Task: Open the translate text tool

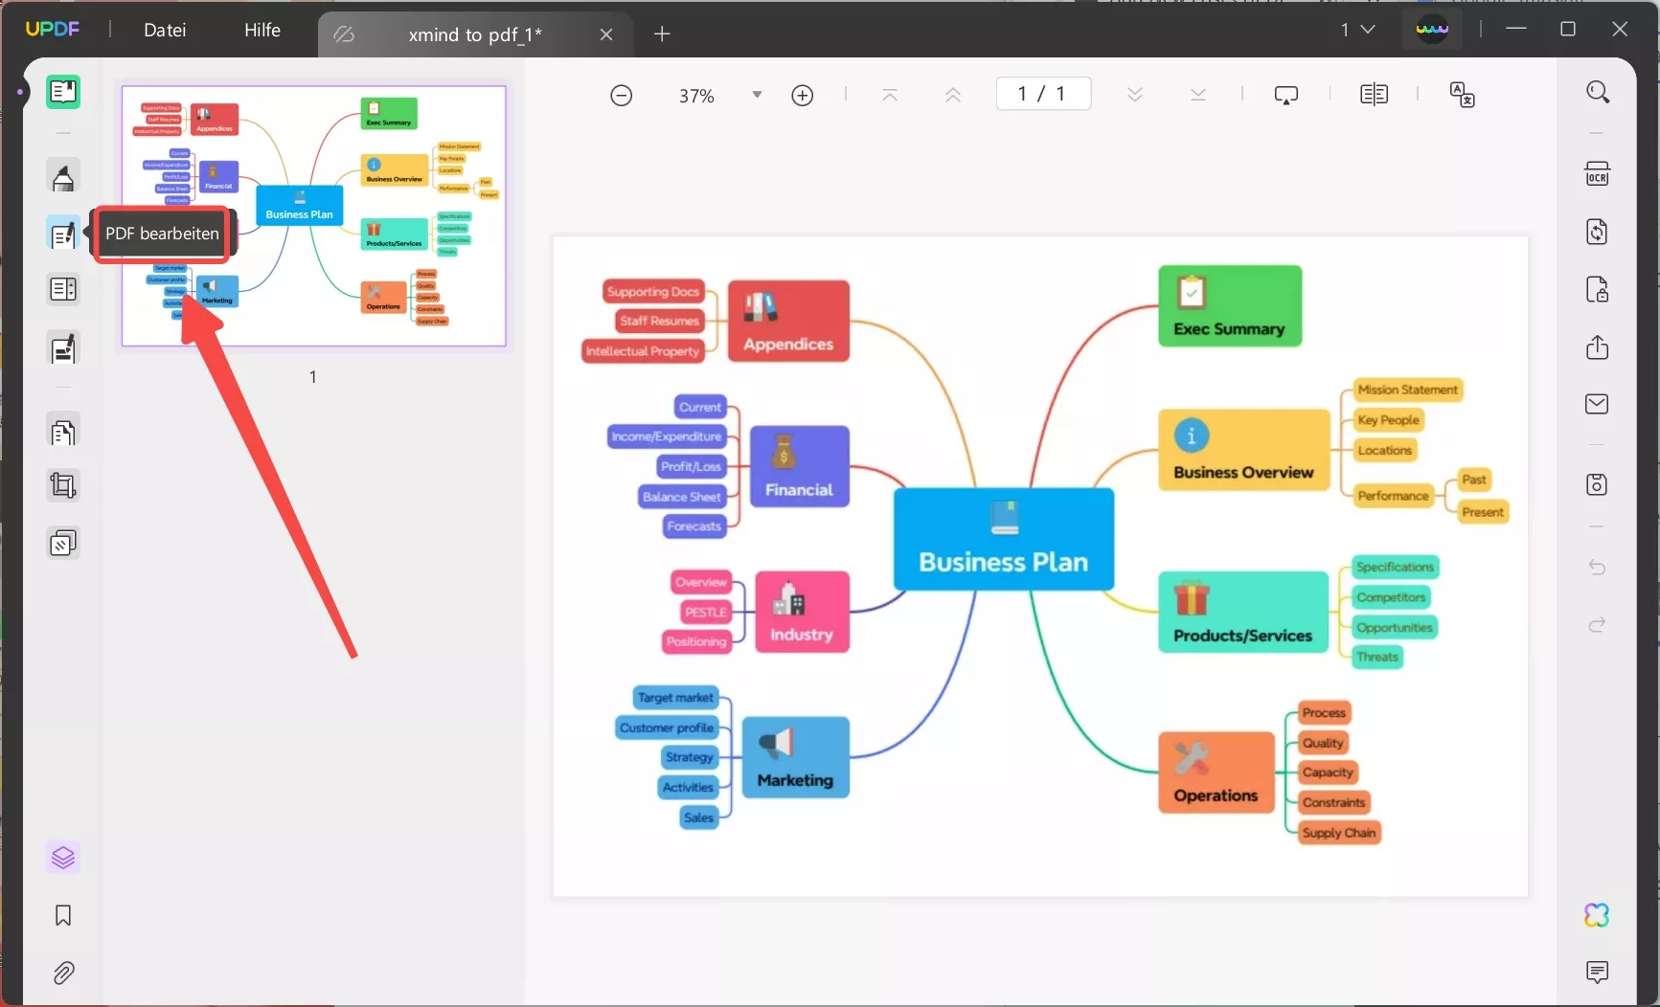Action: pyautogui.click(x=1463, y=94)
